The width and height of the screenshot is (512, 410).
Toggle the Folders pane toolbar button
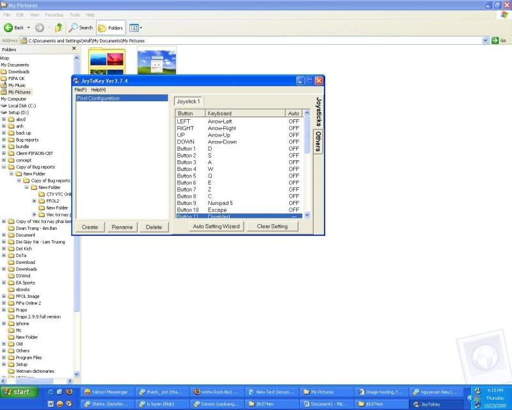pos(111,28)
